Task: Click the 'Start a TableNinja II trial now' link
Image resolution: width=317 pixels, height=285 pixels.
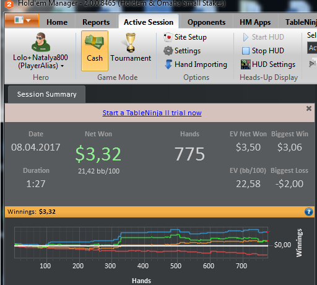Action: [x=152, y=113]
